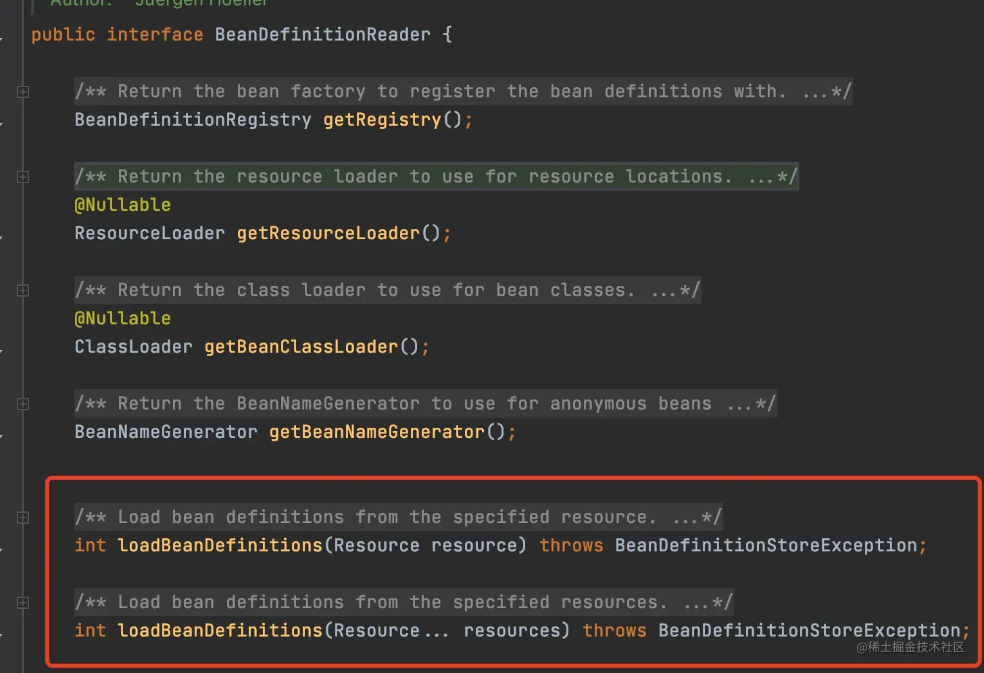
Task: Expand the folded Javadoc above getRegistry
Action: click(x=22, y=91)
